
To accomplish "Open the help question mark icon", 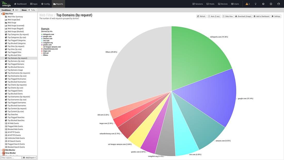I will pos(263,4).
